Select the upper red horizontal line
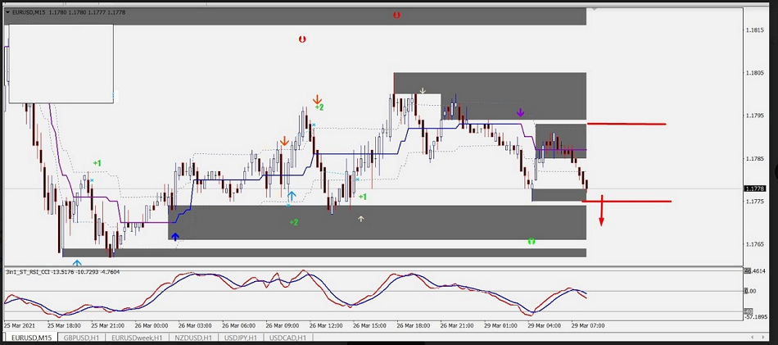 coord(626,124)
